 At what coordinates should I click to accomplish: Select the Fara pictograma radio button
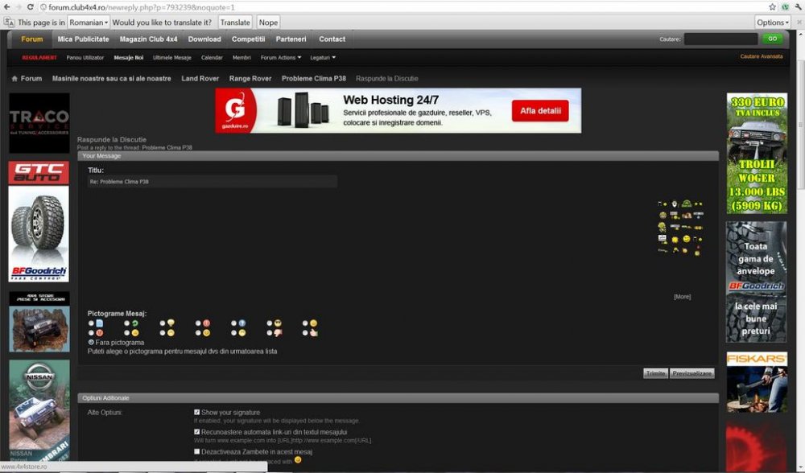91,342
